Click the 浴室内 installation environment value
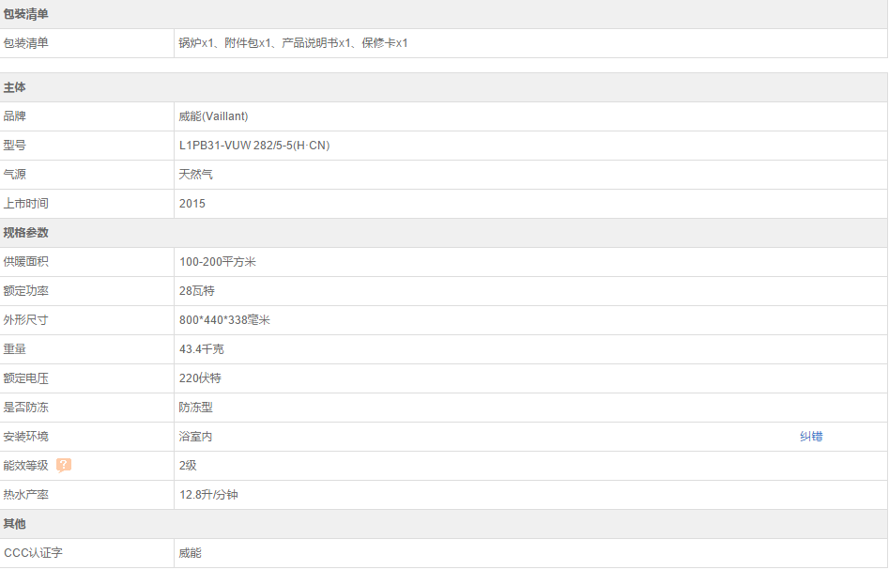The width and height of the screenshot is (889, 570). (x=196, y=437)
